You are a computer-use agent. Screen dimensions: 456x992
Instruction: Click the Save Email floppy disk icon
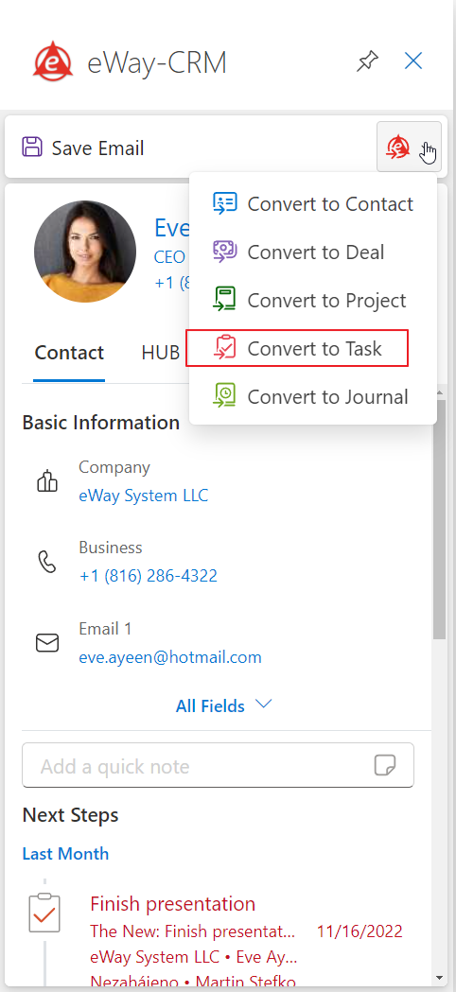(32, 147)
